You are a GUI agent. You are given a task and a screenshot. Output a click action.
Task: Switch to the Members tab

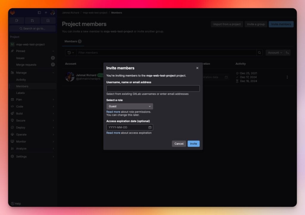pyautogui.click(x=73, y=42)
